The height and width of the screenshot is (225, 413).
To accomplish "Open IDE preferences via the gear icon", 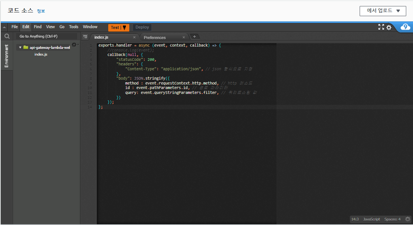I will tap(389, 27).
